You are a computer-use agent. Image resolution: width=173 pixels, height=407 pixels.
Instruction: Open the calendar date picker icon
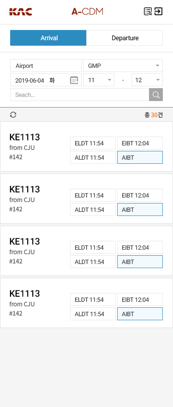point(74,80)
